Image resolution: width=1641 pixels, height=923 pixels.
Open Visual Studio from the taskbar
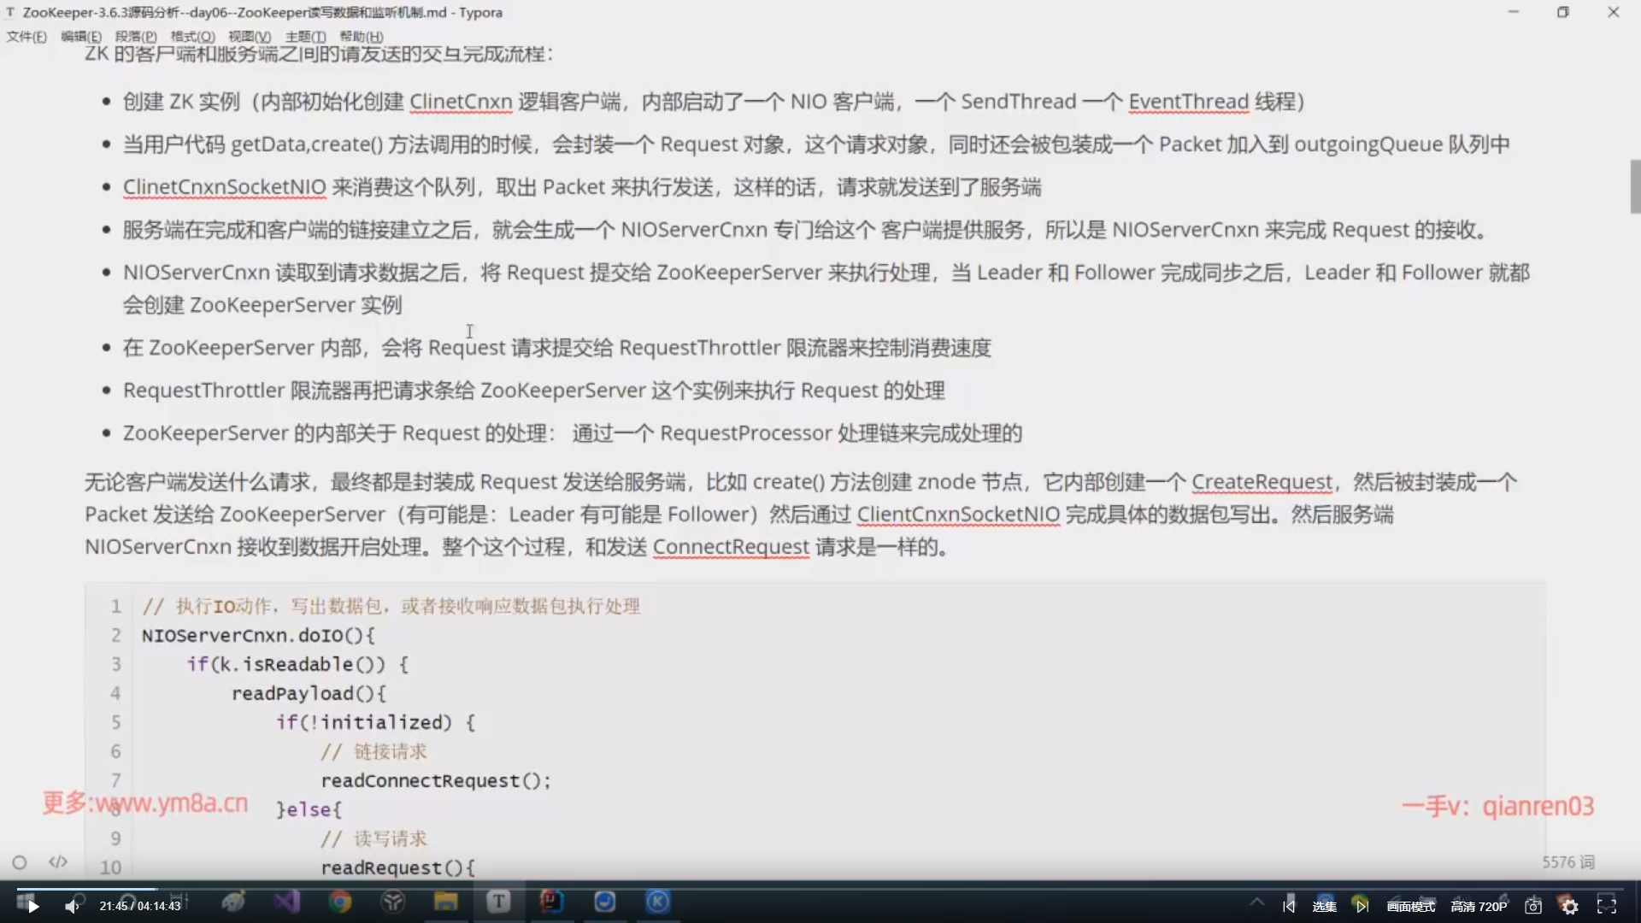point(287,902)
